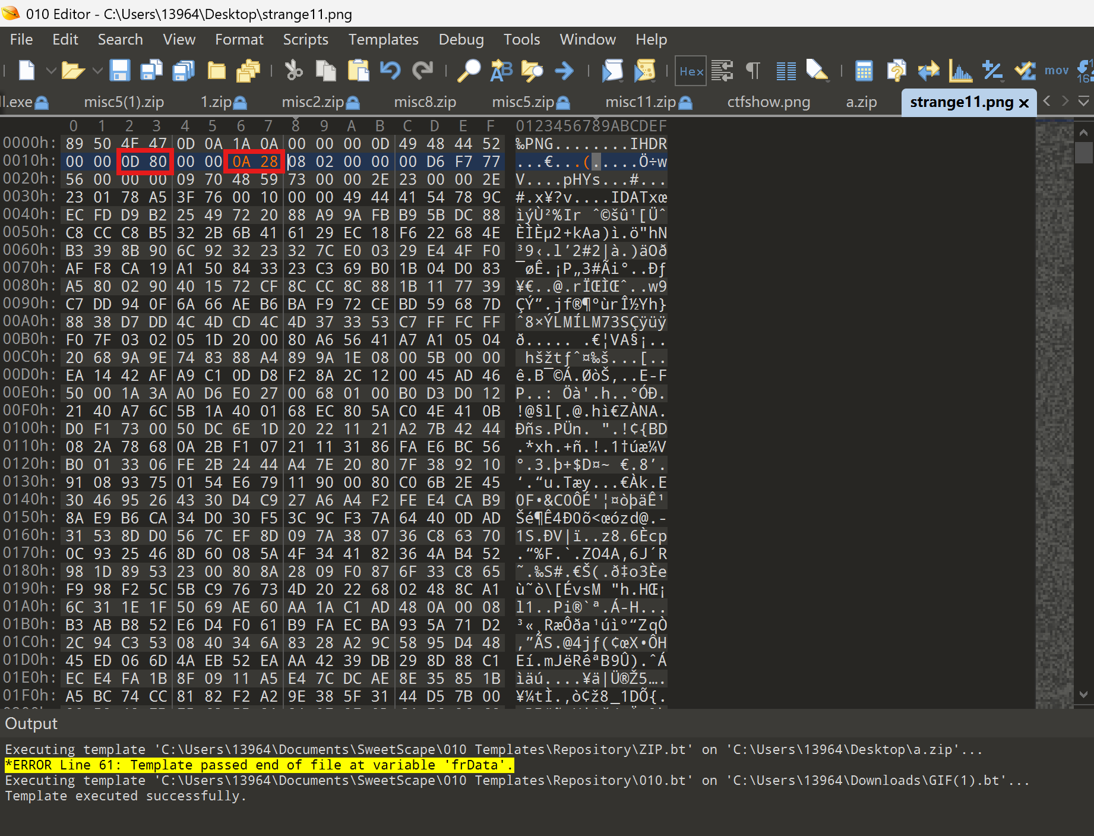Click the highlighter tool icon
Image resolution: width=1094 pixels, height=836 pixels.
(817, 71)
